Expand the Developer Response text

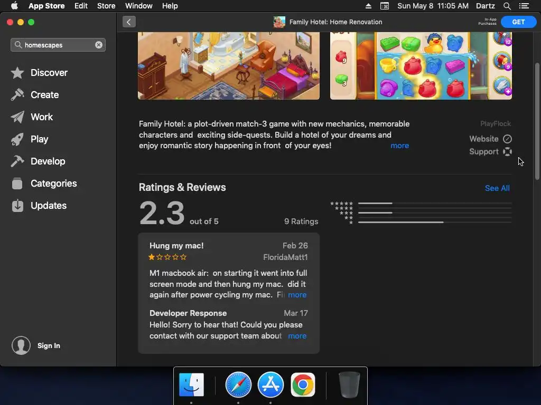(297, 336)
